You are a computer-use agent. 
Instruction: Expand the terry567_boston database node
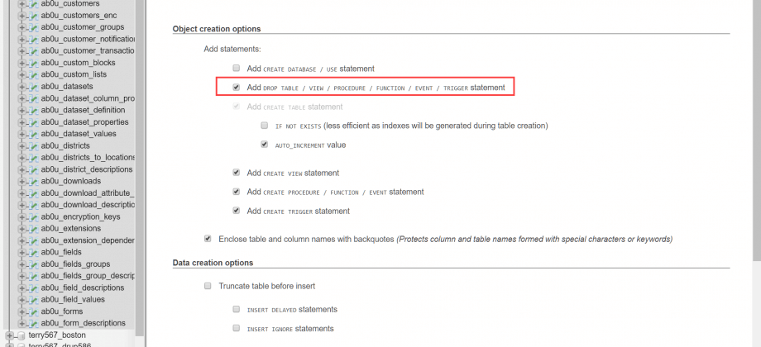point(9,335)
